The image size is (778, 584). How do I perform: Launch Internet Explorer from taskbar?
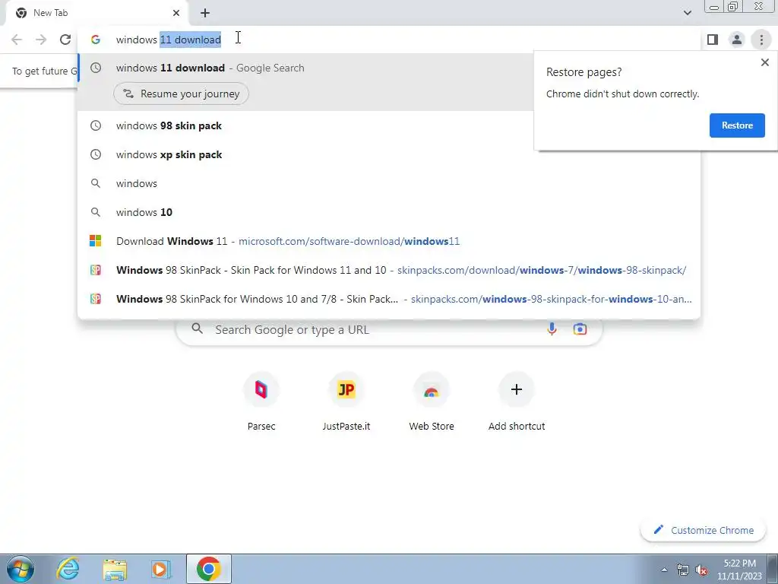tap(68, 569)
